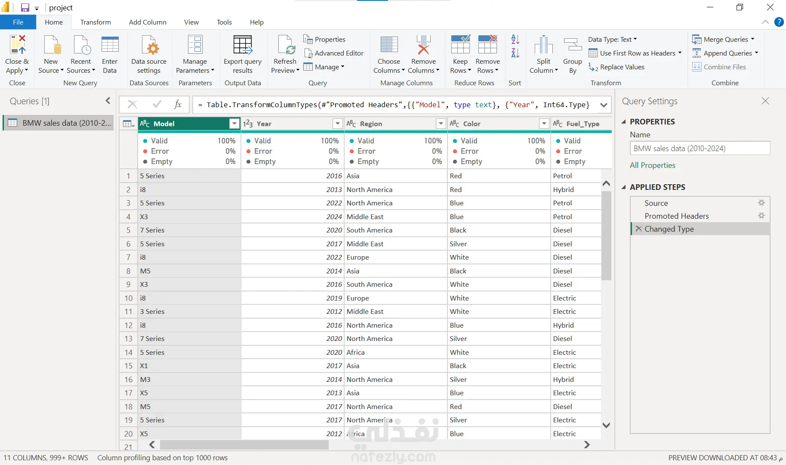Switch to the Add Column tab

click(x=148, y=22)
